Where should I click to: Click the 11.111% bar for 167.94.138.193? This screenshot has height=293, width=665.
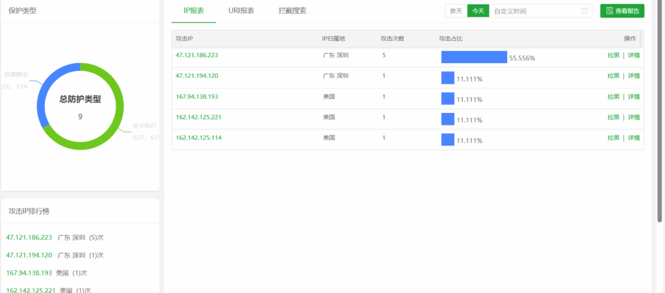[448, 98]
